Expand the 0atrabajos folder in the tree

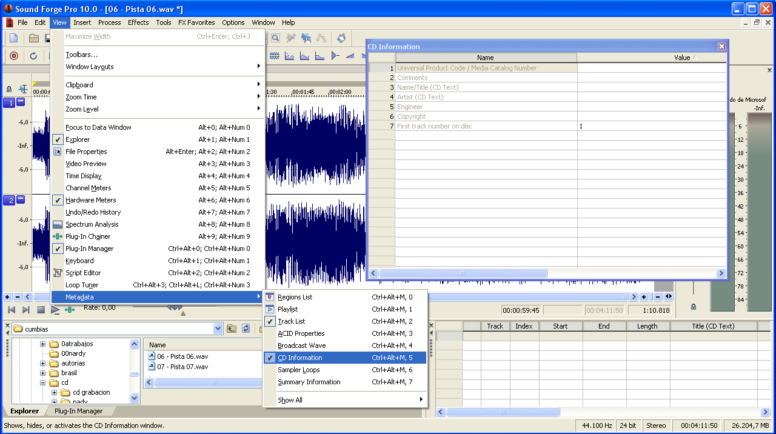[x=43, y=344]
